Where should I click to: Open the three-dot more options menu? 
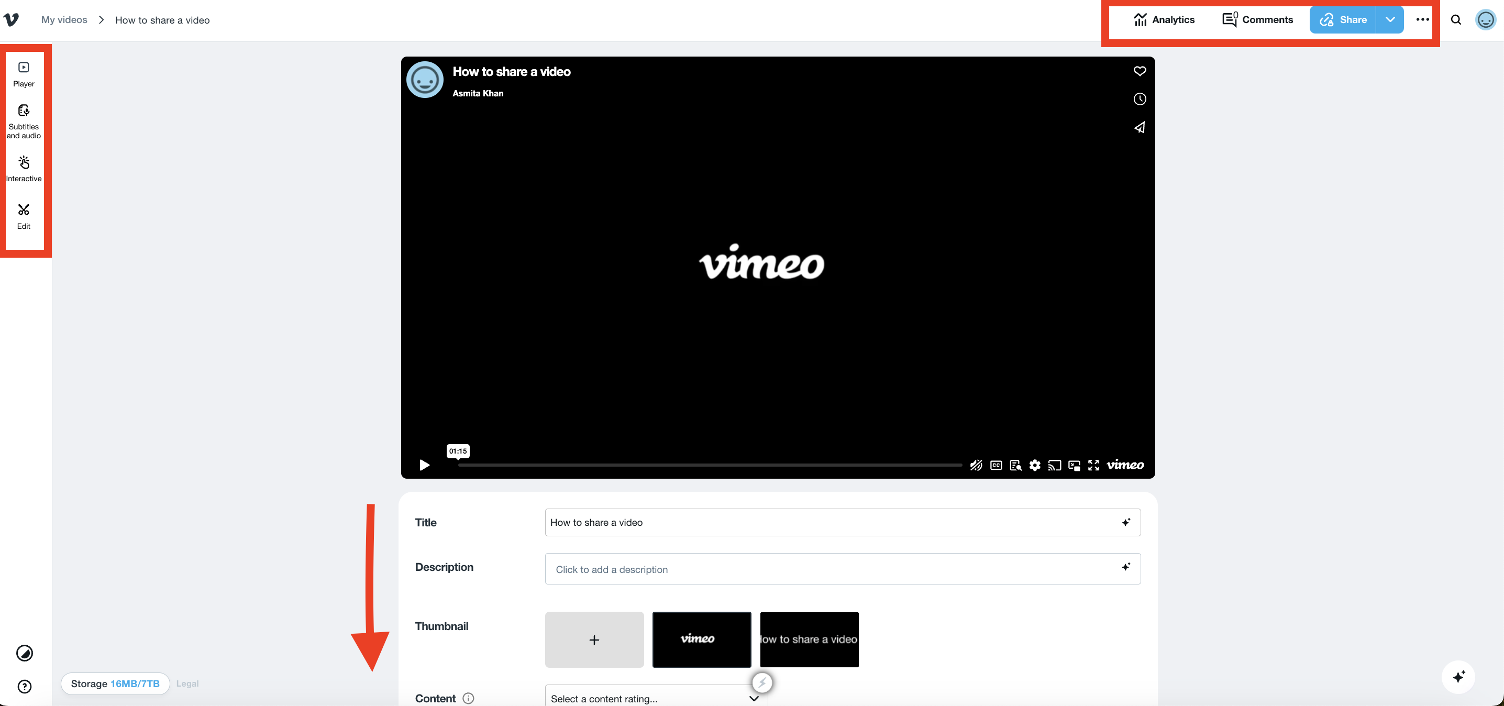[1422, 20]
